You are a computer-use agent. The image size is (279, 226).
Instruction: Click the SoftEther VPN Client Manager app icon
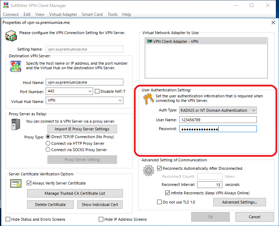(x=6, y=5)
